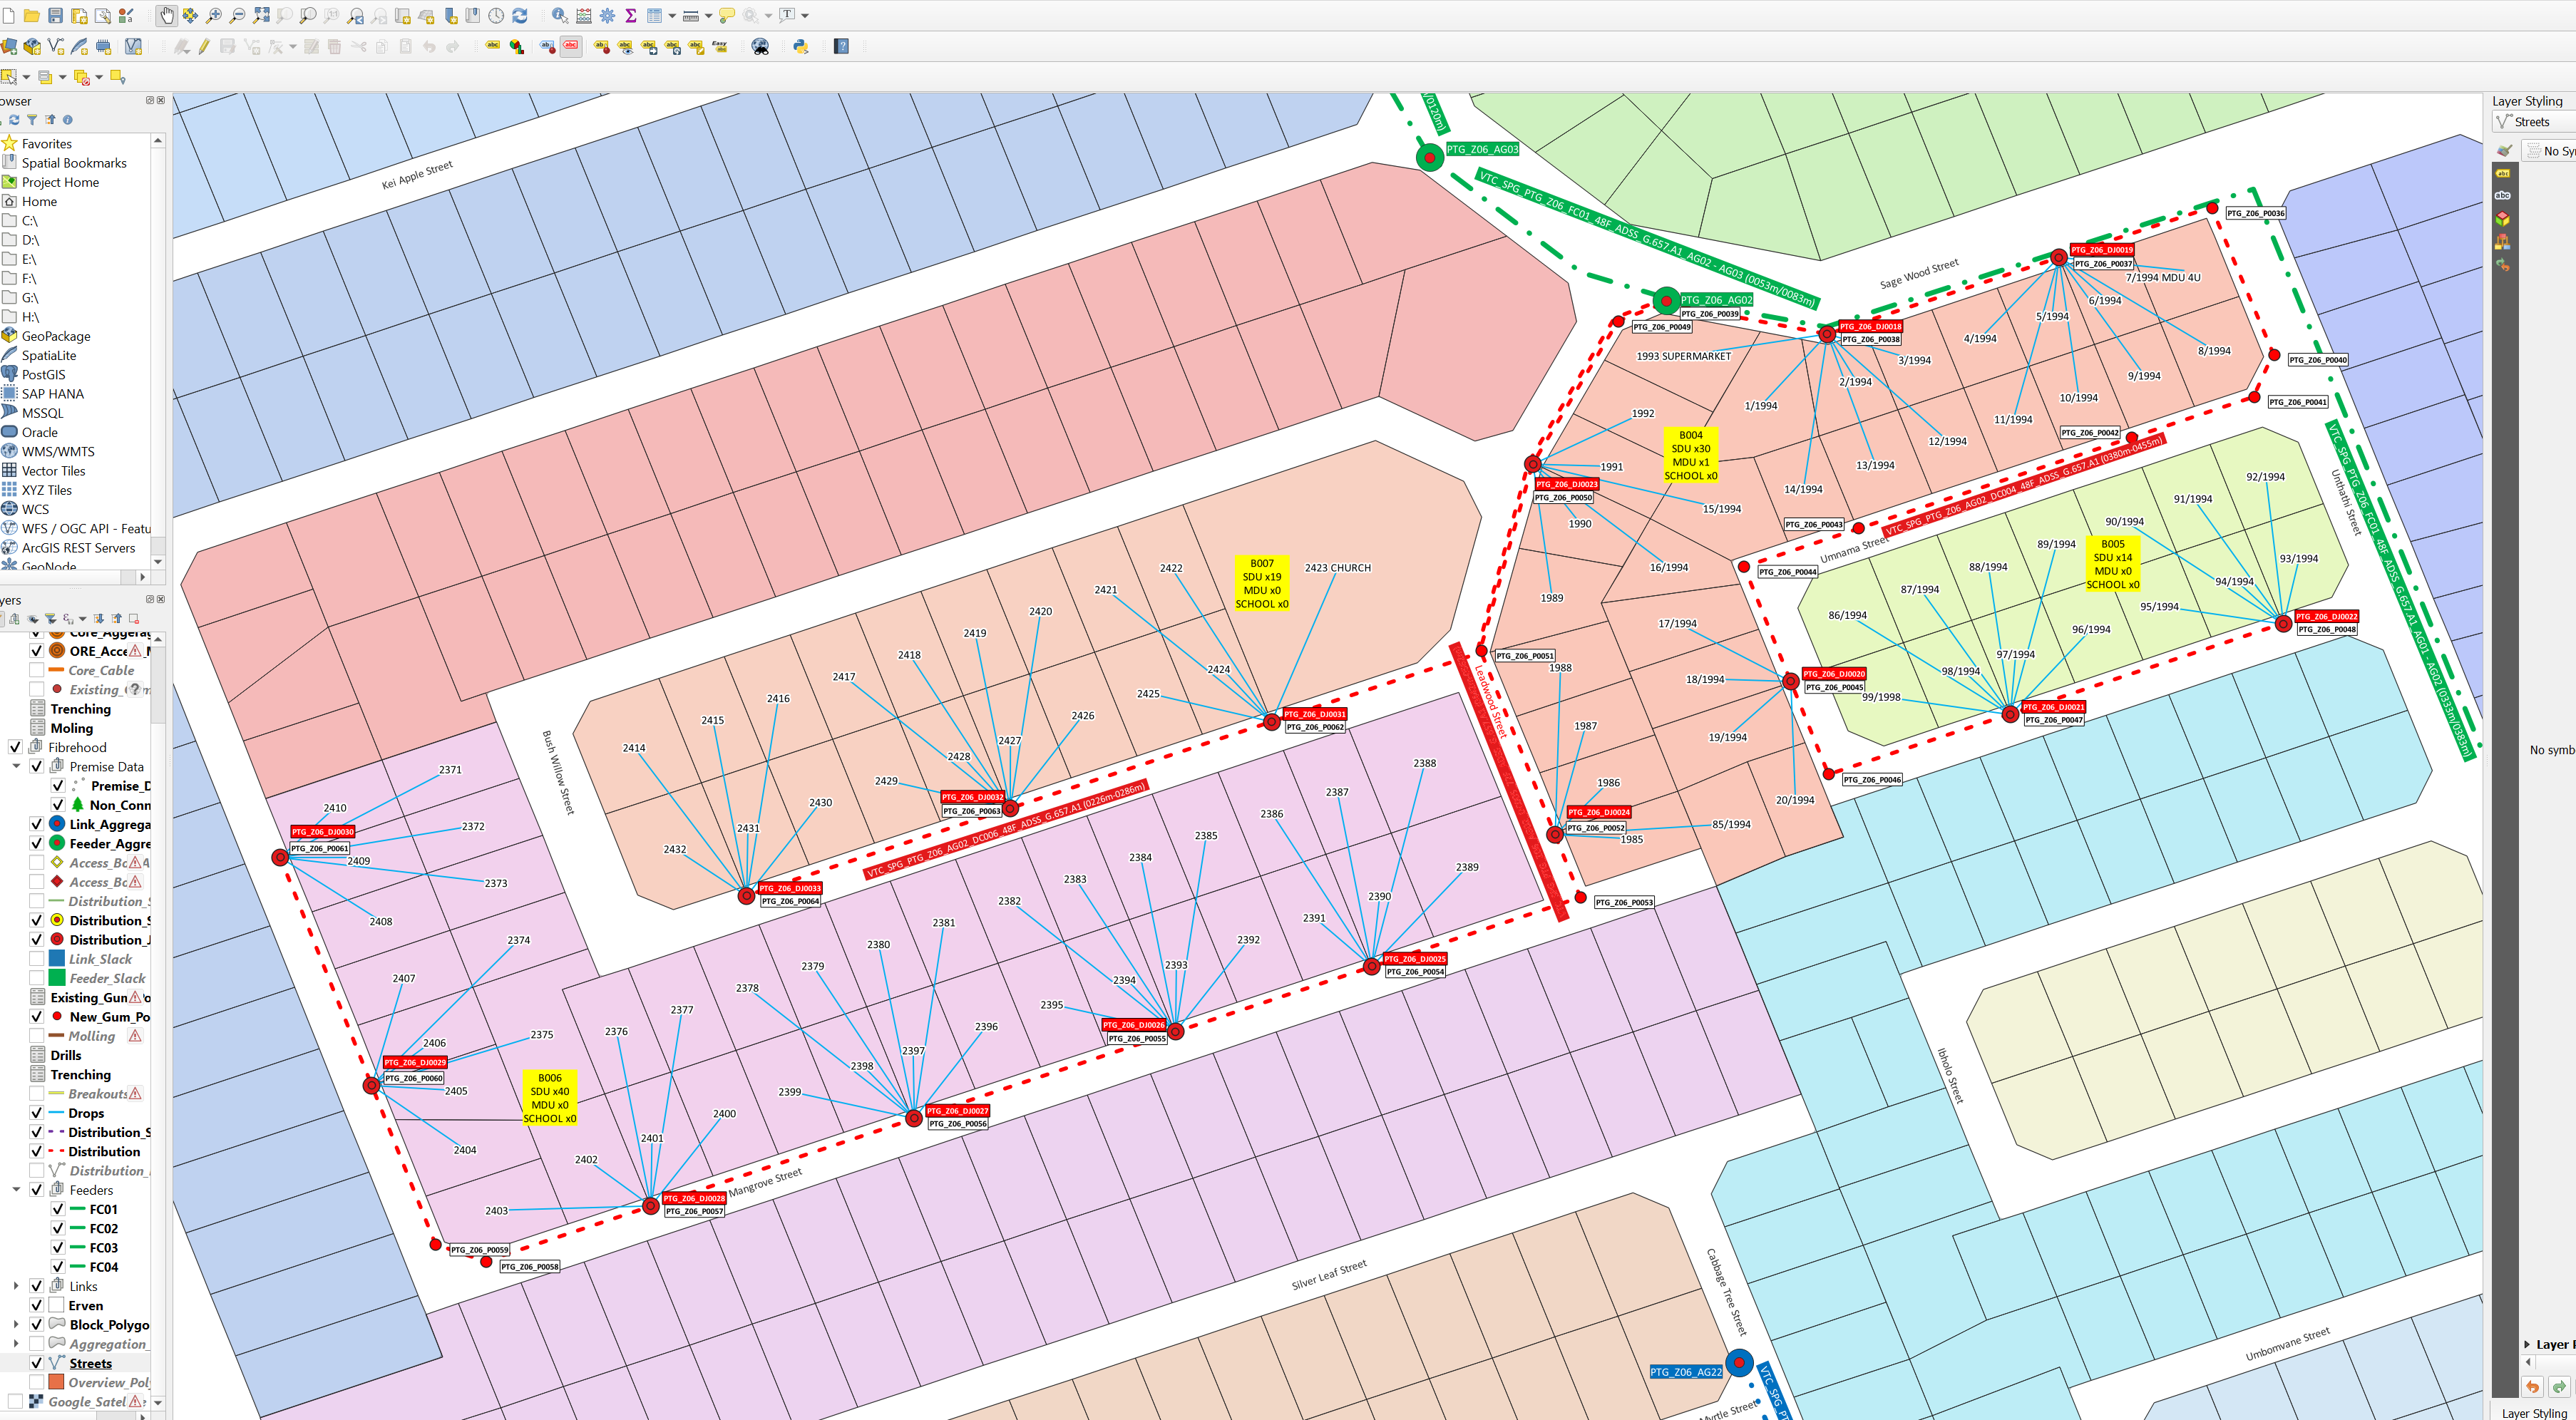This screenshot has width=2576, height=1420.
Task: Uncheck the FC03 feeder layer
Action: click(58, 1247)
